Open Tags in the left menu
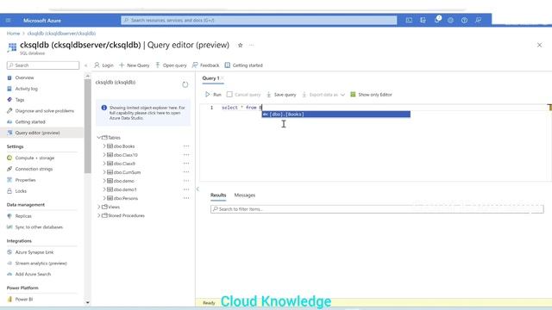Viewport: 552px width, 310px height. 20,100
